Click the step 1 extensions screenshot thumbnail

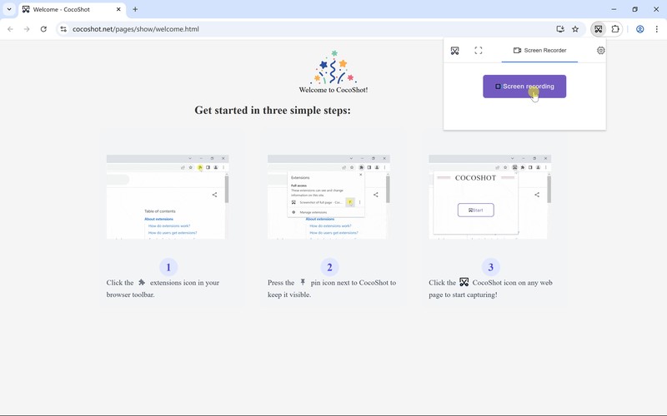pyautogui.click(x=168, y=196)
